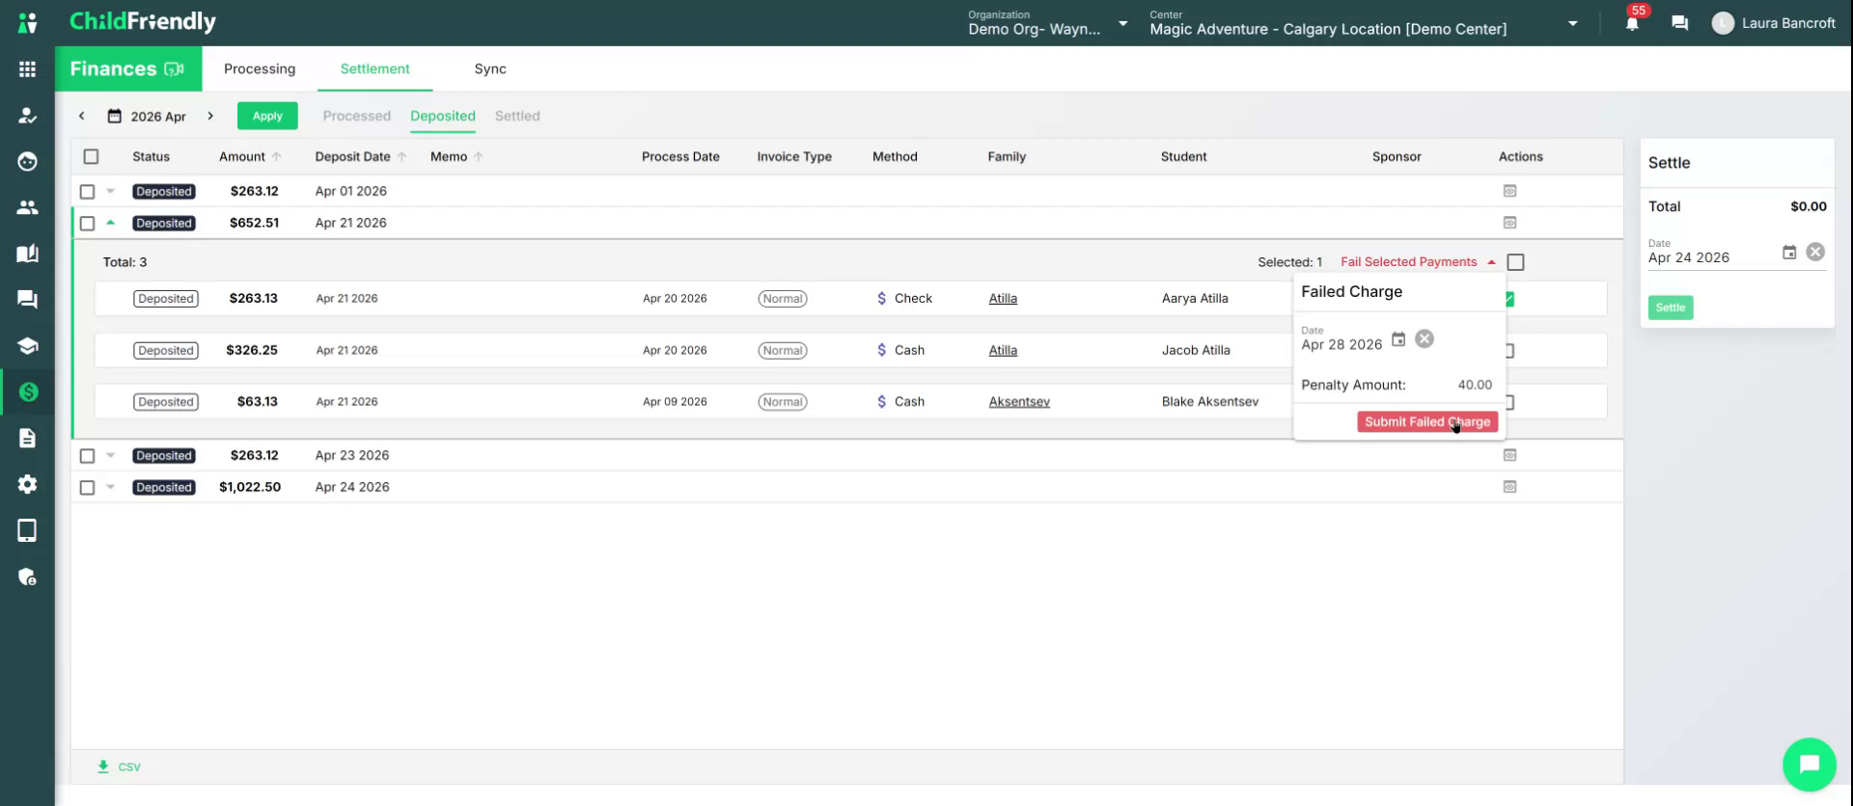Open the admin shield sidebar icon
This screenshot has height=806, width=1853.
click(x=27, y=577)
